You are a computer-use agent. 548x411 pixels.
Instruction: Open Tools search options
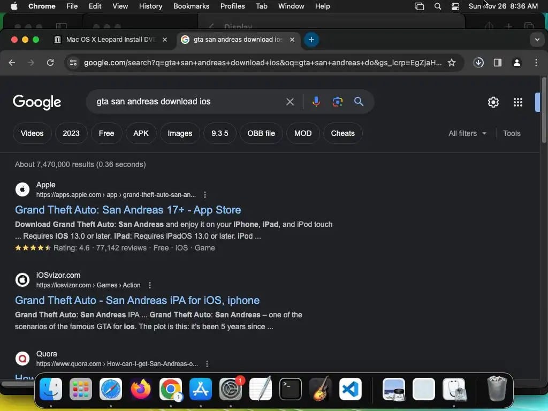coord(512,133)
